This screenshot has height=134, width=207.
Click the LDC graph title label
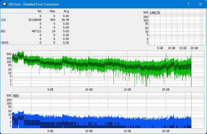click(17, 54)
